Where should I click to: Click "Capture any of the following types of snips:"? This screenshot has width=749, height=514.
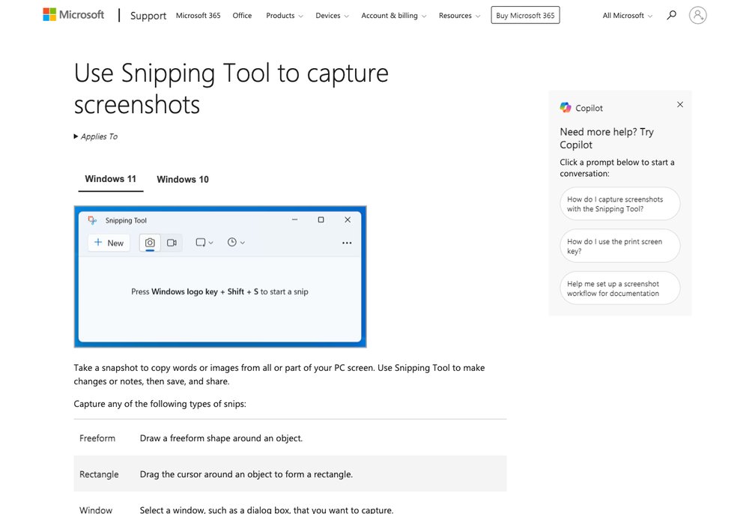[160, 404]
